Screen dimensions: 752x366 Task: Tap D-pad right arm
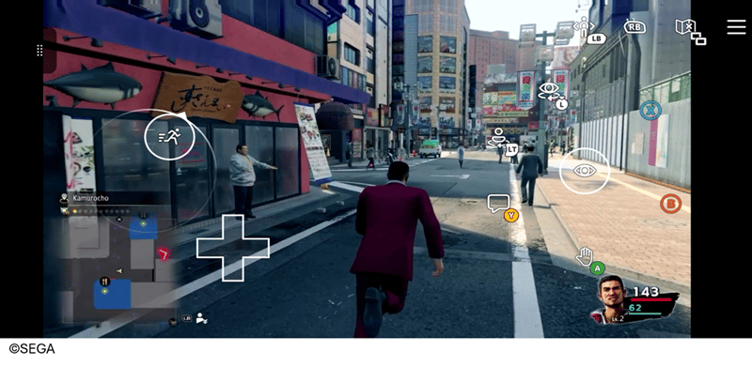tap(257, 248)
